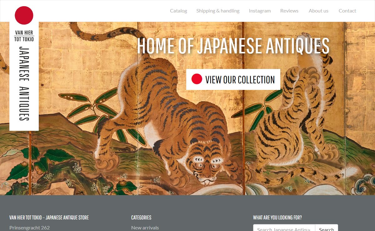This screenshot has width=375, height=231.
Task: Click the red dot in collection button
Action: pyautogui.click(x=197, y=79)
